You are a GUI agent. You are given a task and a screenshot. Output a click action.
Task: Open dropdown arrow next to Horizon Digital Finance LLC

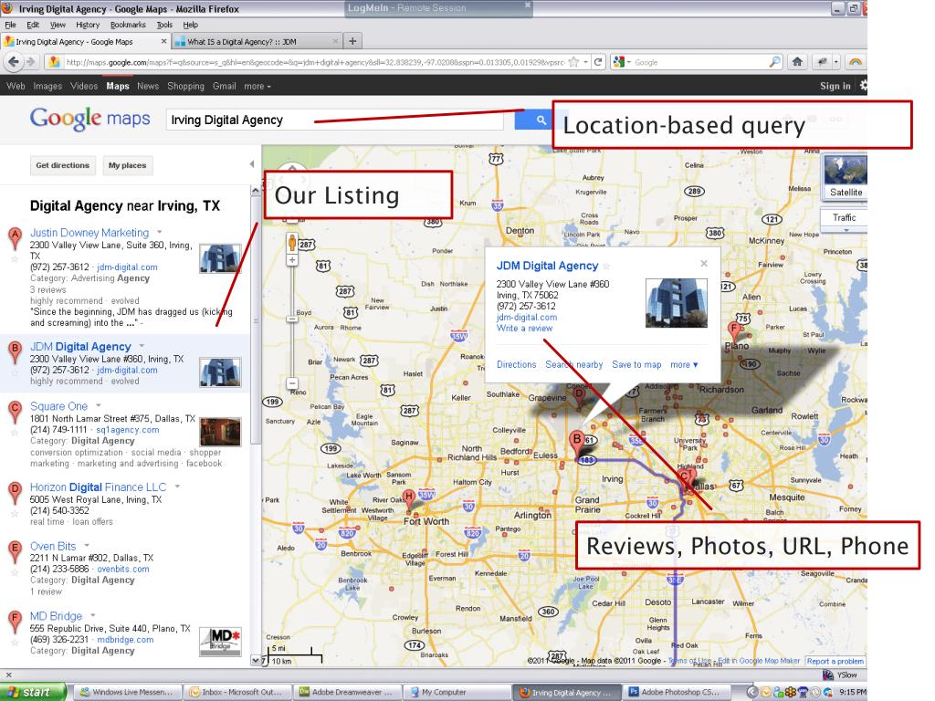tap(177, 487)
